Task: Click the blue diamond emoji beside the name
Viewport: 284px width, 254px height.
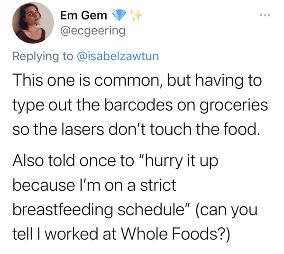Action: click(119, 15)
